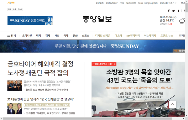Open the 더,오래 menu item
This screenshot has width=188, height=120.
(118, 36)
